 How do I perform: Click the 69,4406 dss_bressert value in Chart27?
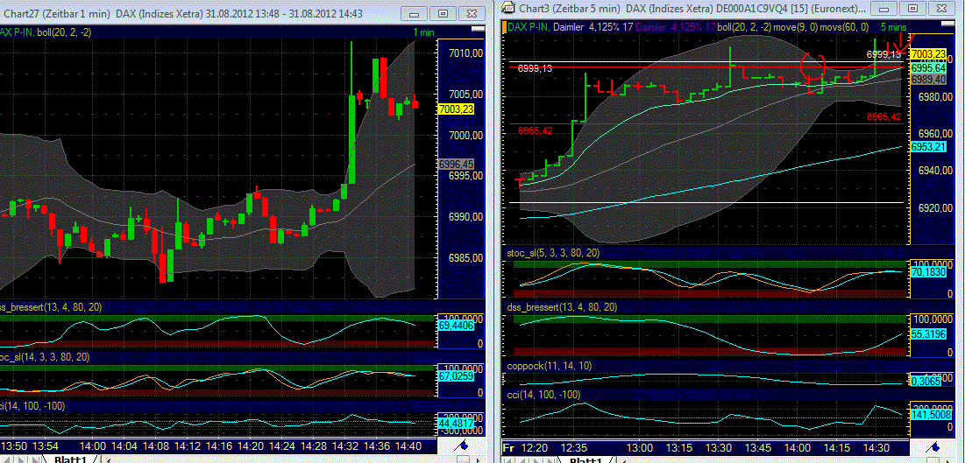click(454, 326)
